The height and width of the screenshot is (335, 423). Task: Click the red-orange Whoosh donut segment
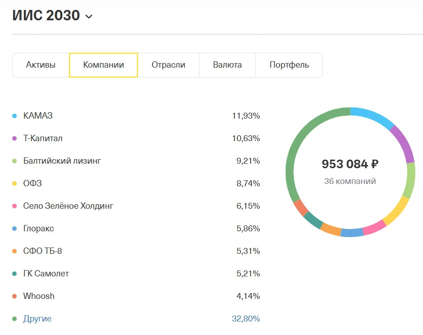coord(301,207)
